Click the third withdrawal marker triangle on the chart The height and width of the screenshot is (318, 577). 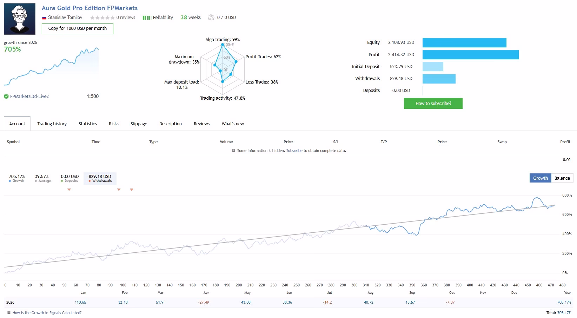(132, 190)
